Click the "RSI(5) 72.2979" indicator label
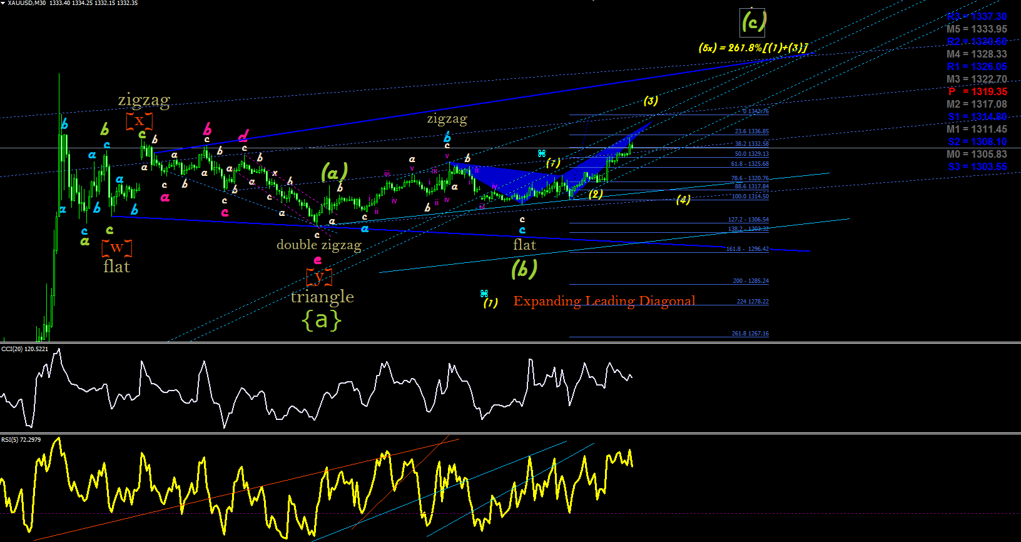The image size is (1021, 542). click(x=21, y=440)
